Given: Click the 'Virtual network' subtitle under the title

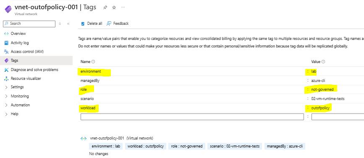Looking at the screenshot, I should (26, 14).
